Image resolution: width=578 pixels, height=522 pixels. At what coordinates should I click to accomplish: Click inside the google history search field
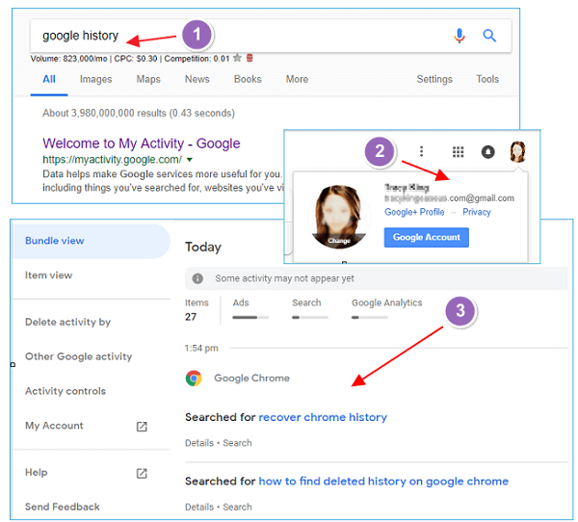click(x=241, y=36)
